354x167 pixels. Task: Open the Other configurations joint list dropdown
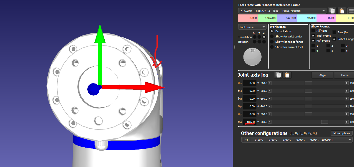297,140
